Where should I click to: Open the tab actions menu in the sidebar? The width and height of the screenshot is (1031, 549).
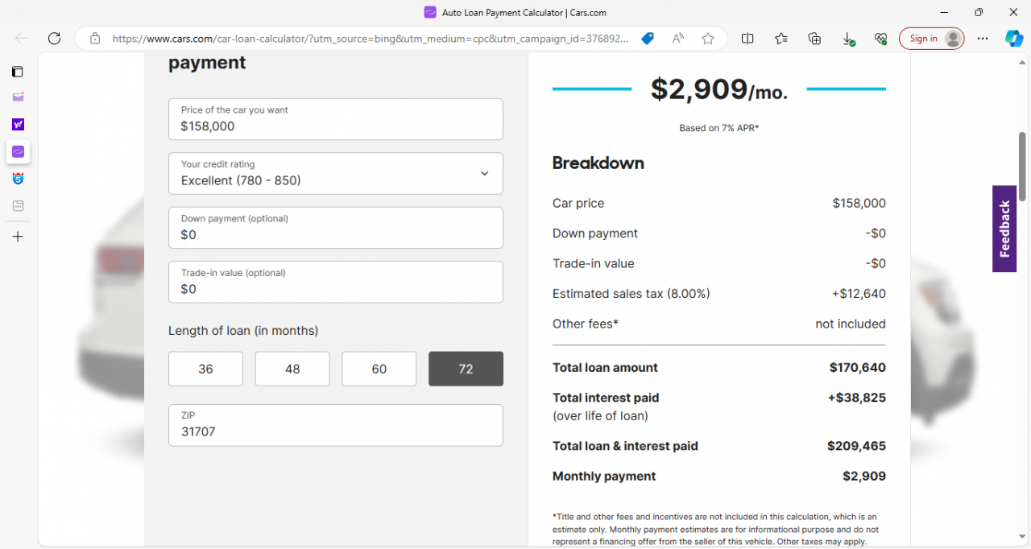coord(18,72)
